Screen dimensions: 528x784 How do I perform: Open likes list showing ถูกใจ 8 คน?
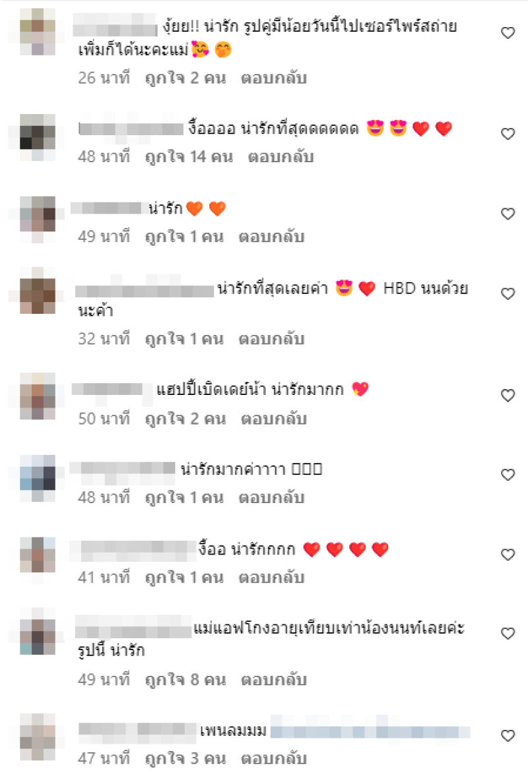185,680
